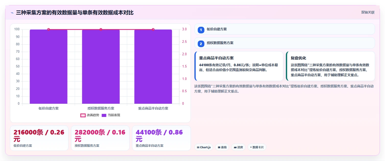Click the 双轴关联 label in the header
The width and height of the screenshot is (385, 161).
coord(368,12)
